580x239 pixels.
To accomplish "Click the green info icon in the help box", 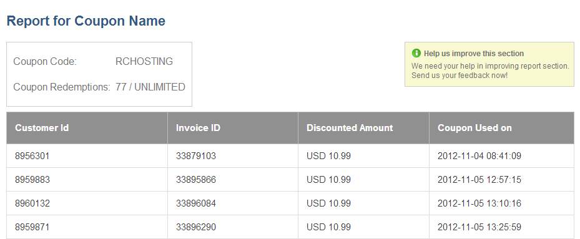I will [x=416, y=53].
